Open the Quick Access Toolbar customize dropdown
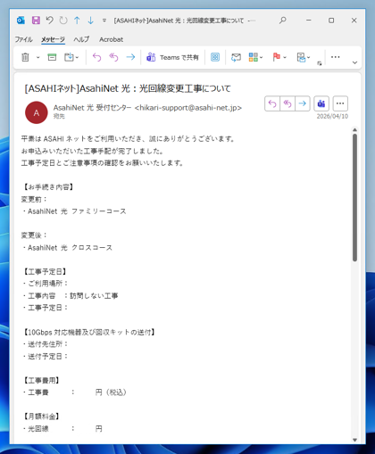This screenshot has height=454, width=375. click(104, 21)
